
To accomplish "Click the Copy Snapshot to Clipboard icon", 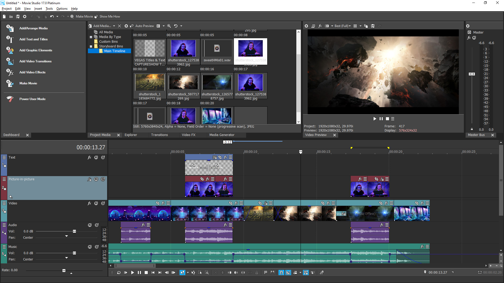I will pyautogui.click(x=366, y=26).
